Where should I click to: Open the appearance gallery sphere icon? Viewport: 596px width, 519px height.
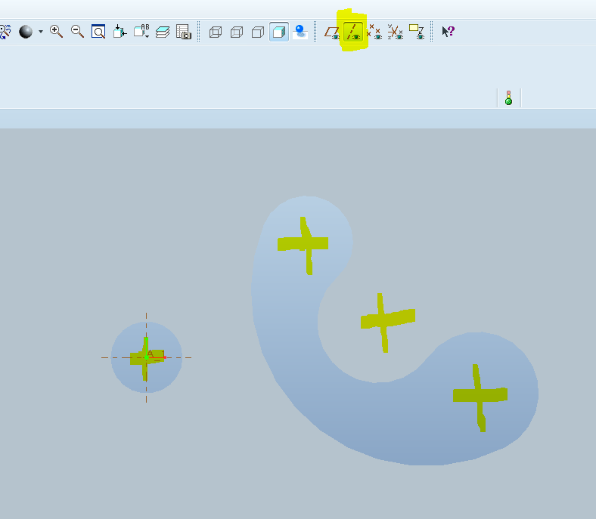(26, 32)
